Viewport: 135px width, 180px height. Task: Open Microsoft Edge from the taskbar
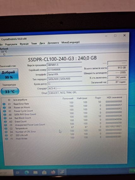pyautogui.click(x=26, y=172)
